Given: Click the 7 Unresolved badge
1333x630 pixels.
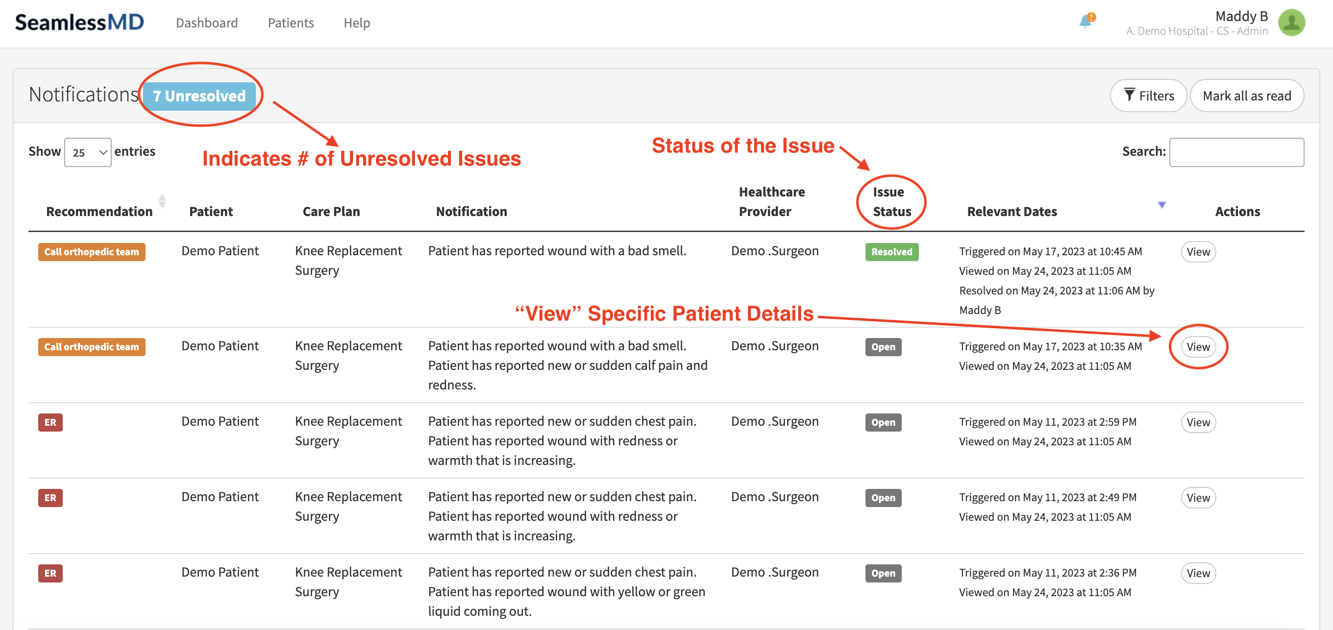Looking at the screenshot, I should tap(199, 96).
